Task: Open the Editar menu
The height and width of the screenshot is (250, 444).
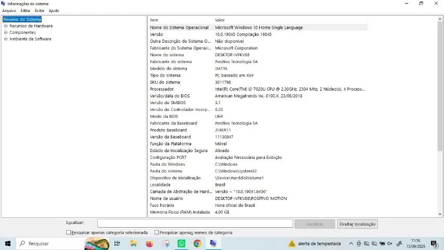Action: point(25,10)
